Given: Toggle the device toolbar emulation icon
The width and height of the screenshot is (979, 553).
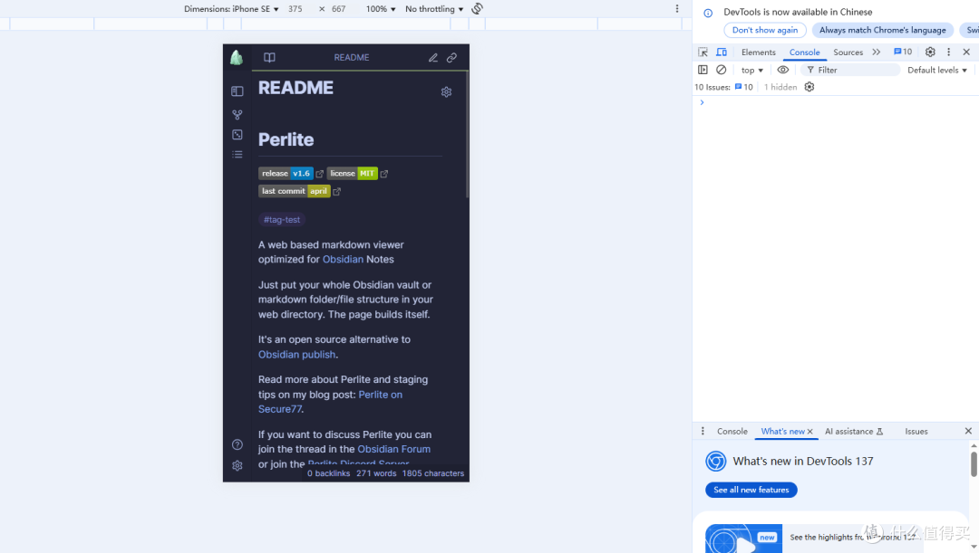Looking at the screenshot, I should pyautogui.click(x=722, y=52).
